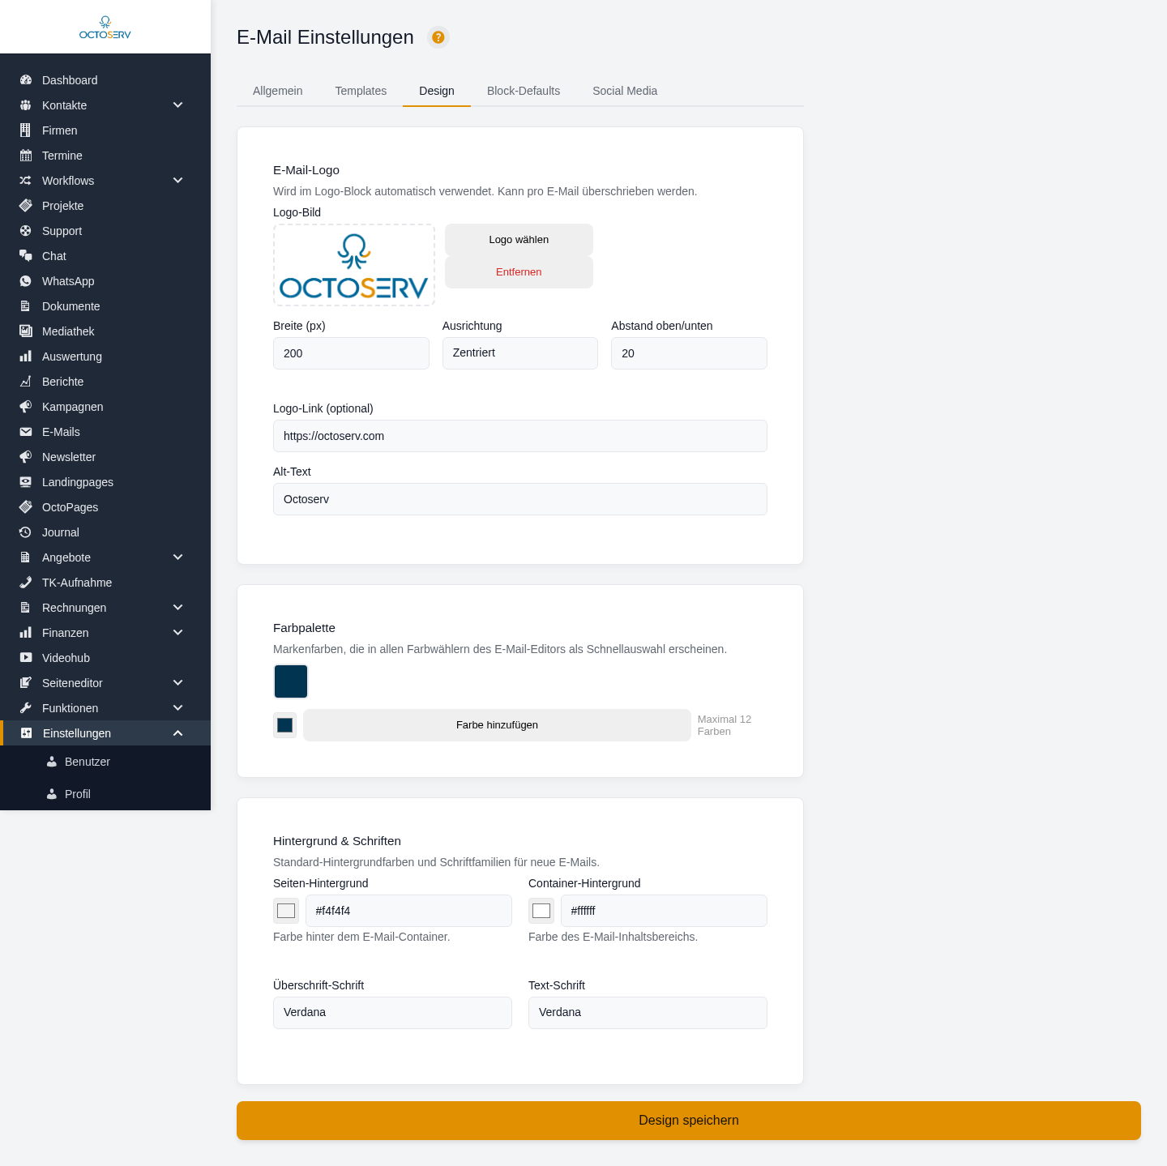The width and height of the screenshot is (1167, 1166).
Task: Click the OctoPages icon
Action: (x=26, y=507)
